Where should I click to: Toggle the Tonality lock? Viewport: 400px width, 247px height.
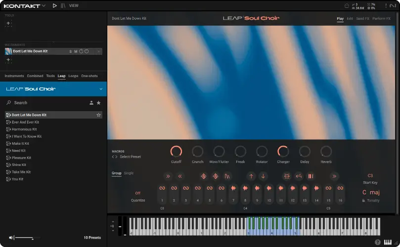coord(364,201)
